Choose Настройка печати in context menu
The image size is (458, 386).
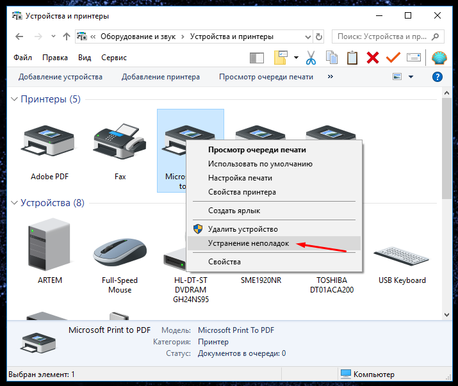click(274, 178)
